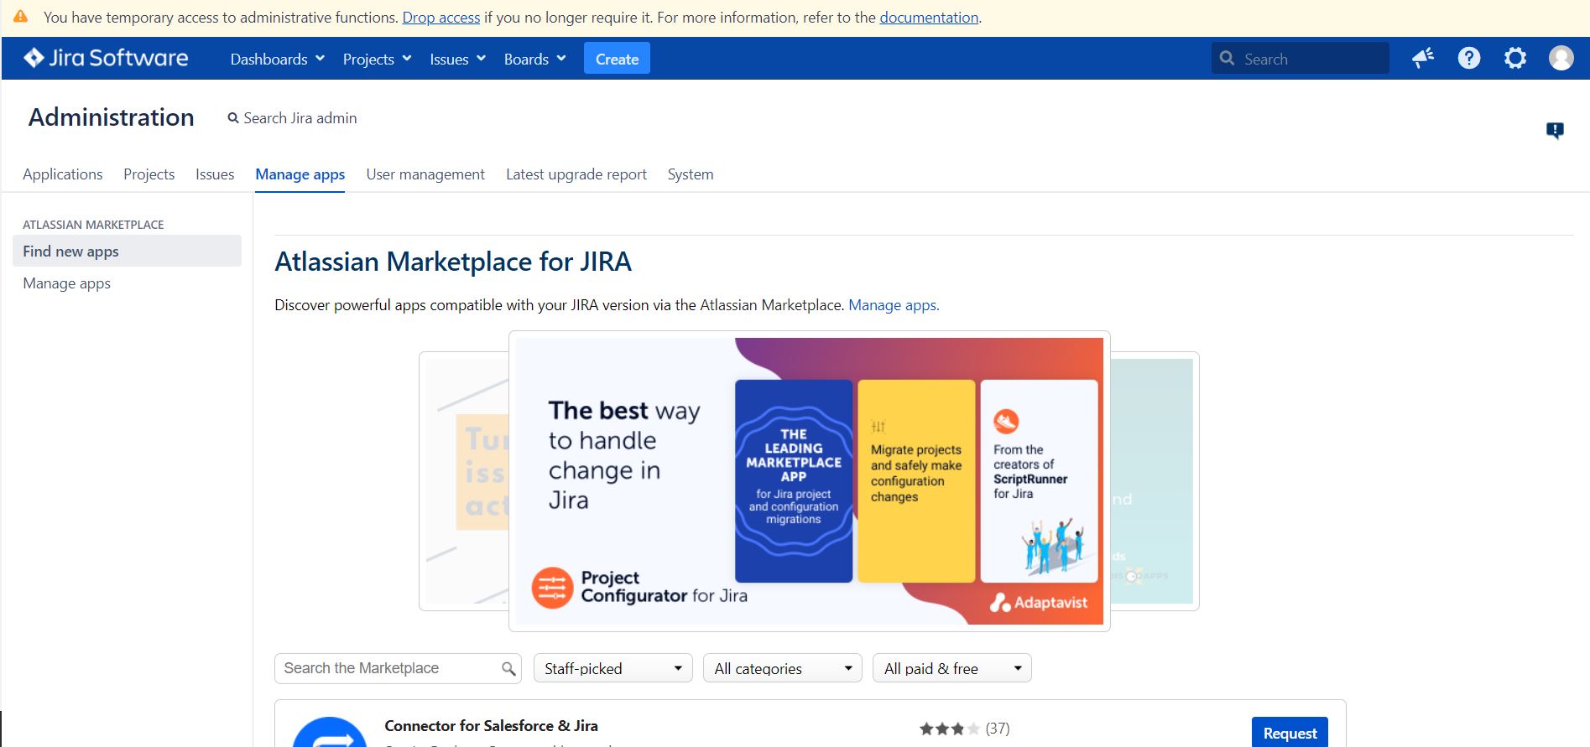
Task: Select Manage apps in sidebar
Action: click(x=66, y=283)
